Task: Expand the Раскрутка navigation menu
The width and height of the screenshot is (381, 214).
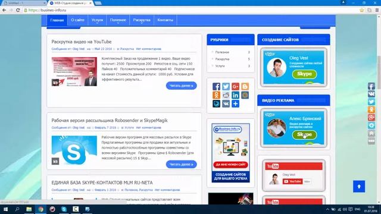Action: click(142, 20)
